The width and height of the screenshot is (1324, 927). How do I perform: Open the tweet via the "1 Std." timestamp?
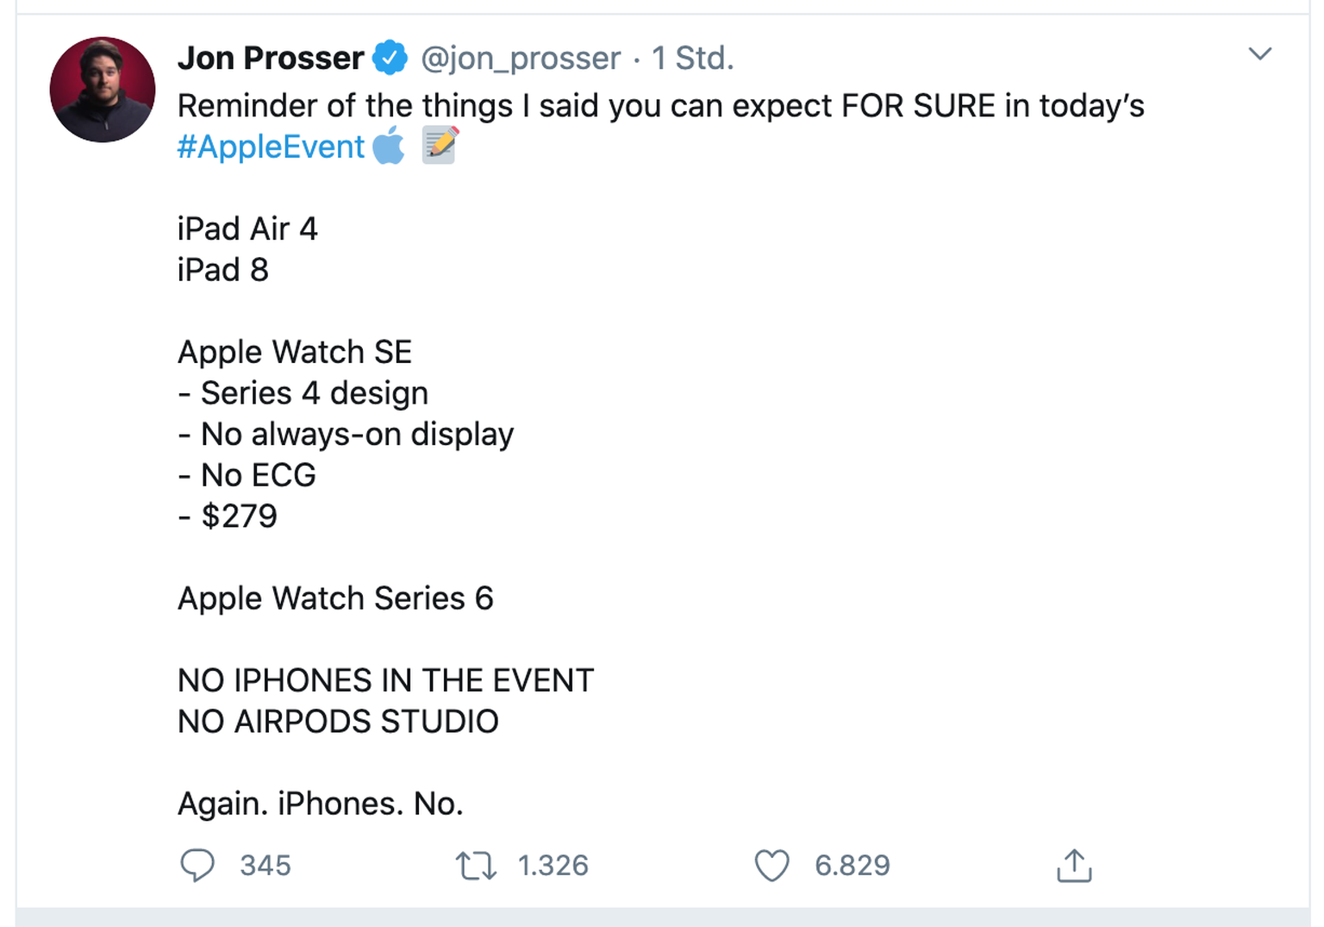click(x=692, y=58)
